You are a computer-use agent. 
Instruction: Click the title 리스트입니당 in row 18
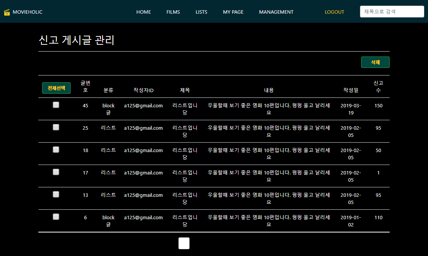[x=185, y=154]
